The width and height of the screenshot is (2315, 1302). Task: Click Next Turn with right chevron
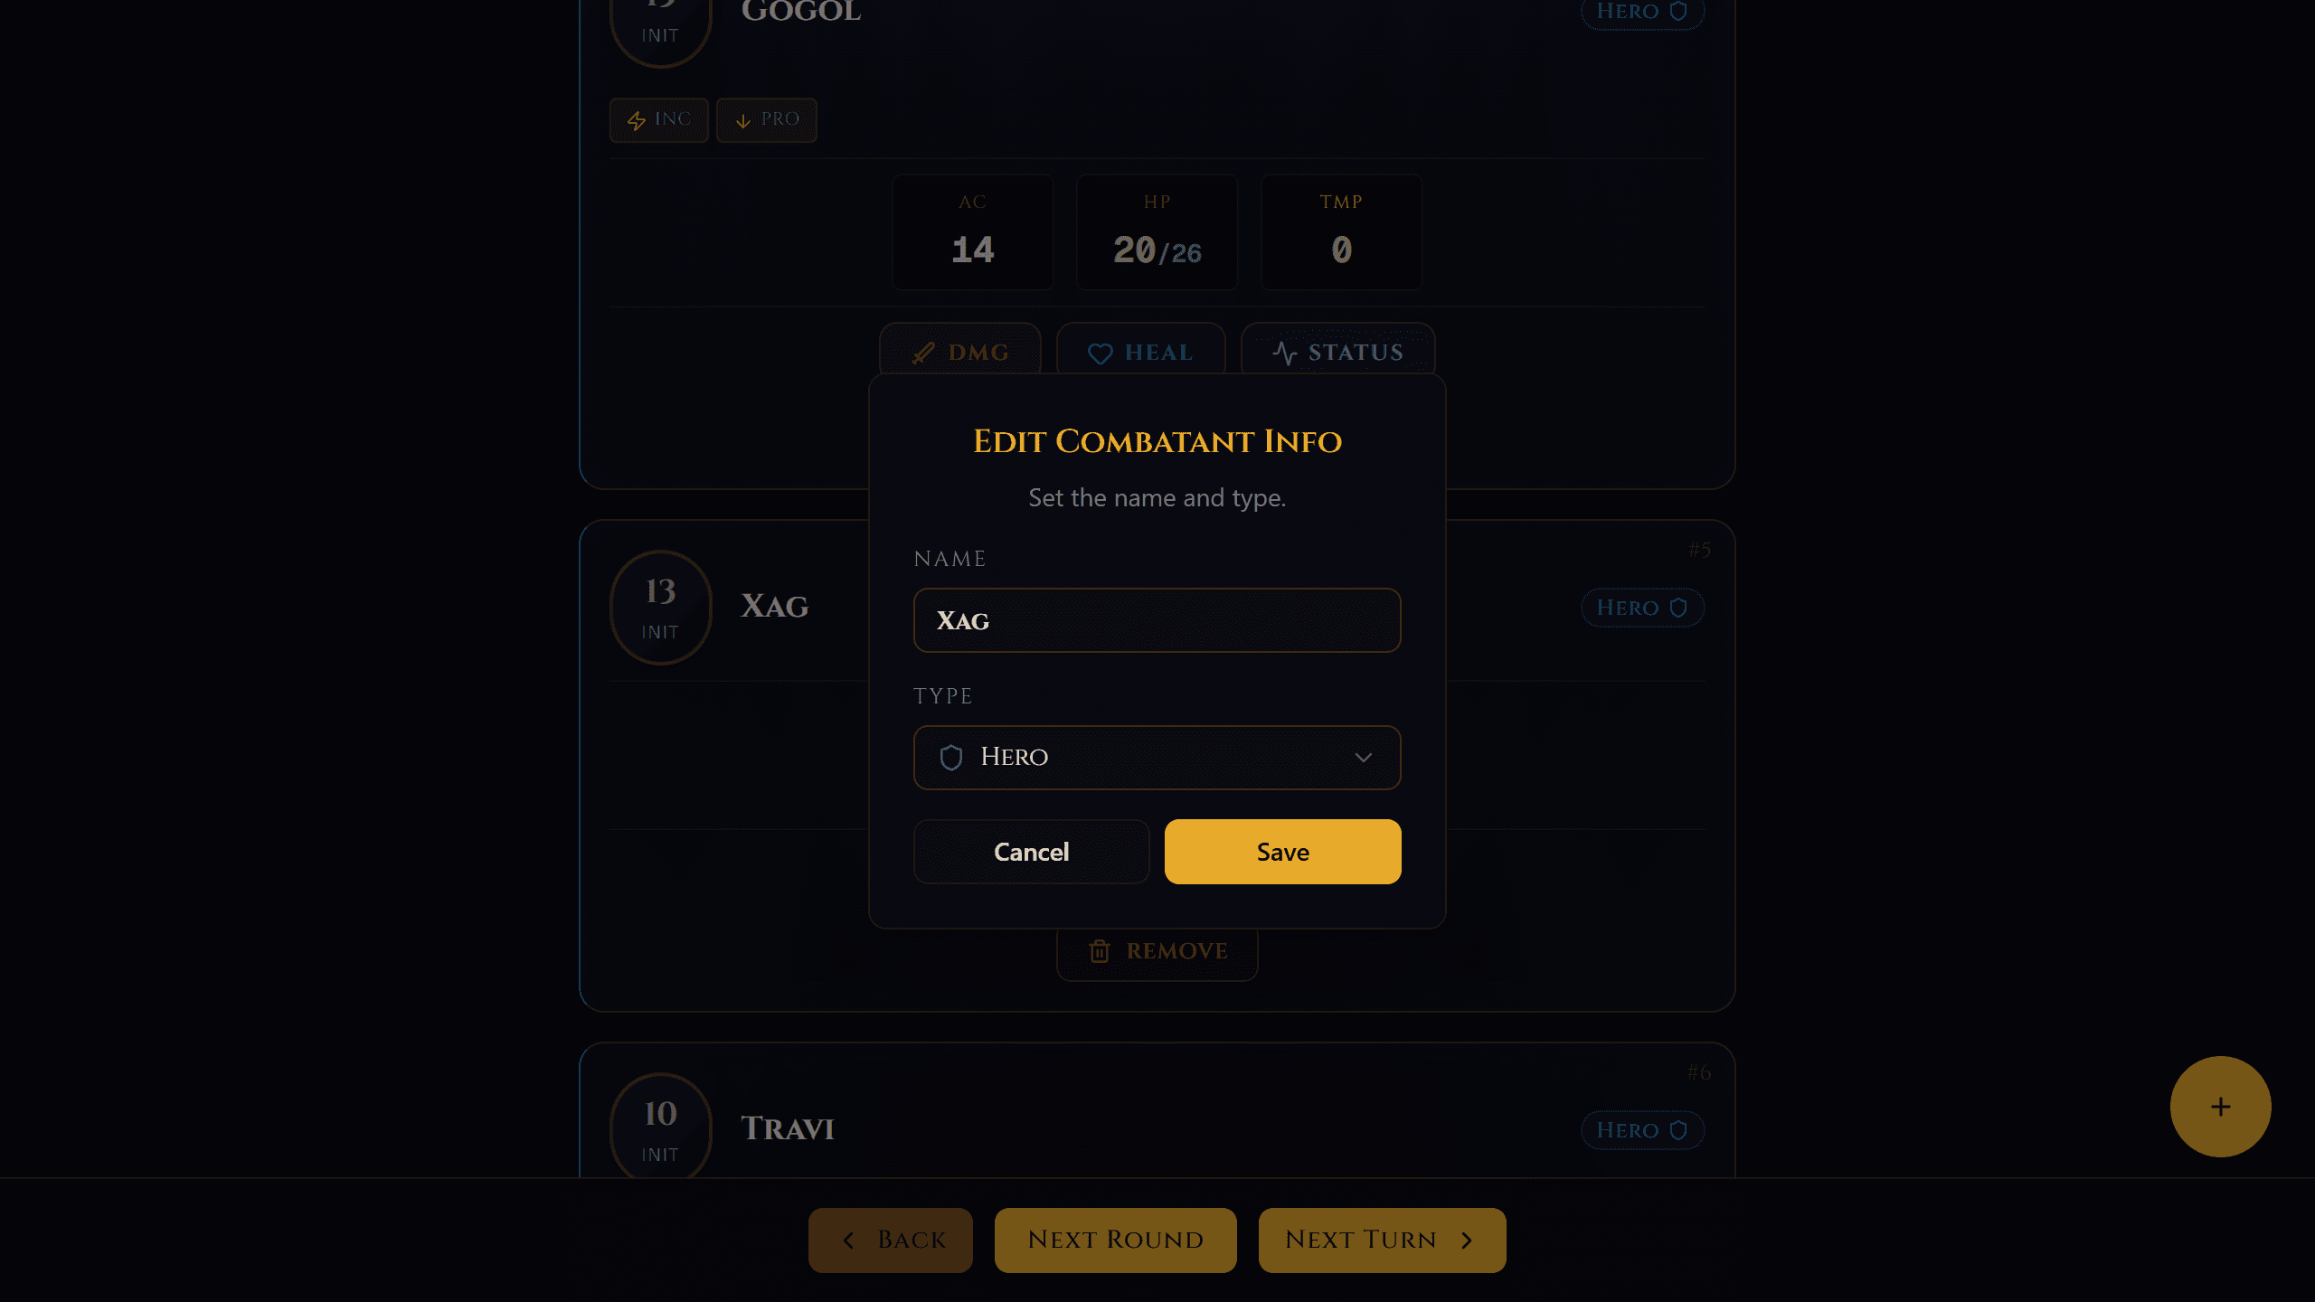coord(1382,1241)
